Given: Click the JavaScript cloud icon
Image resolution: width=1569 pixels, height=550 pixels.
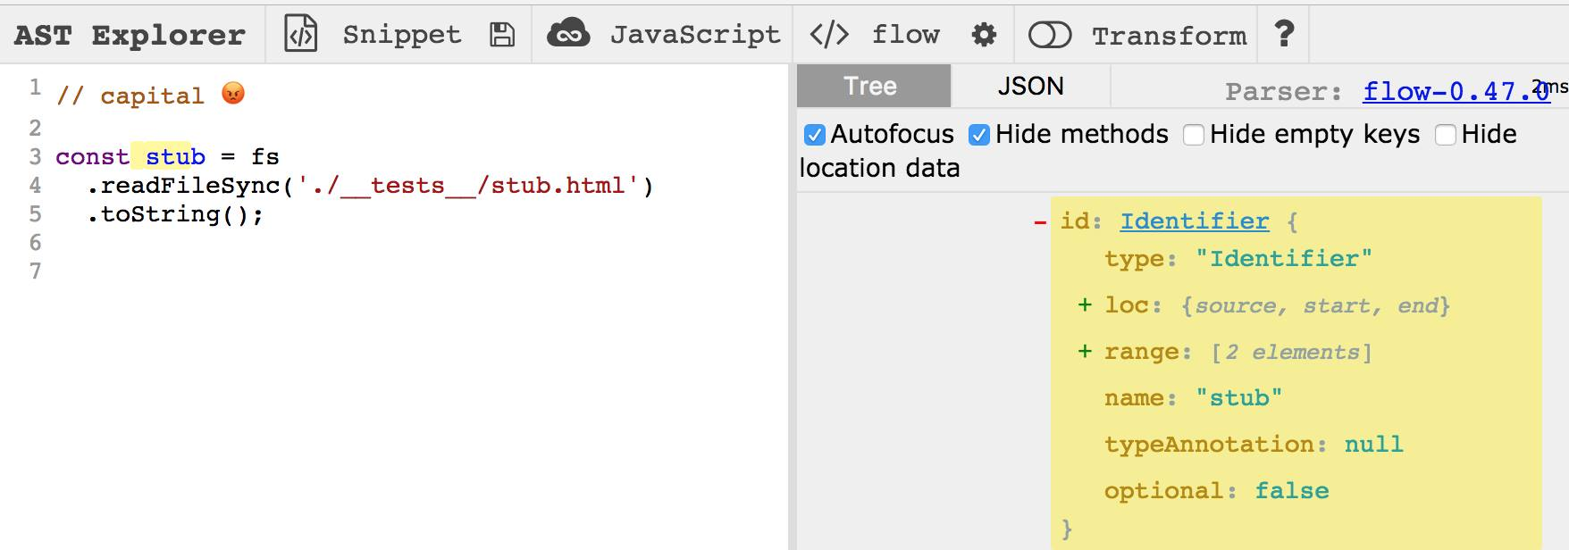Looking at the screenshot, I should click(568, 33).
